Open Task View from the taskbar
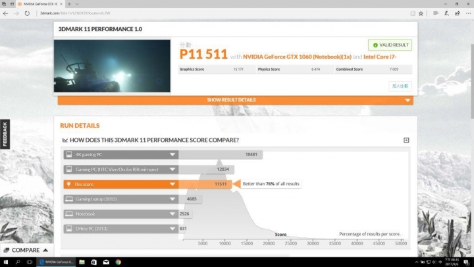474x267 pixels. point(30,262)
